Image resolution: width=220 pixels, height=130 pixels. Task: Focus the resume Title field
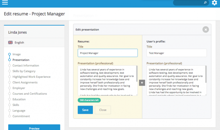107,53
